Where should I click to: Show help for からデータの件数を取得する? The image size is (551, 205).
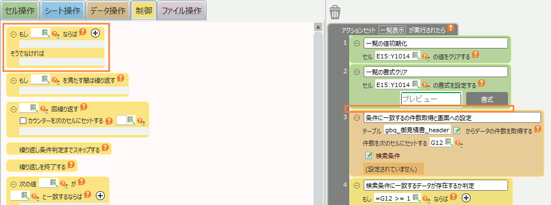coord(538,129)
